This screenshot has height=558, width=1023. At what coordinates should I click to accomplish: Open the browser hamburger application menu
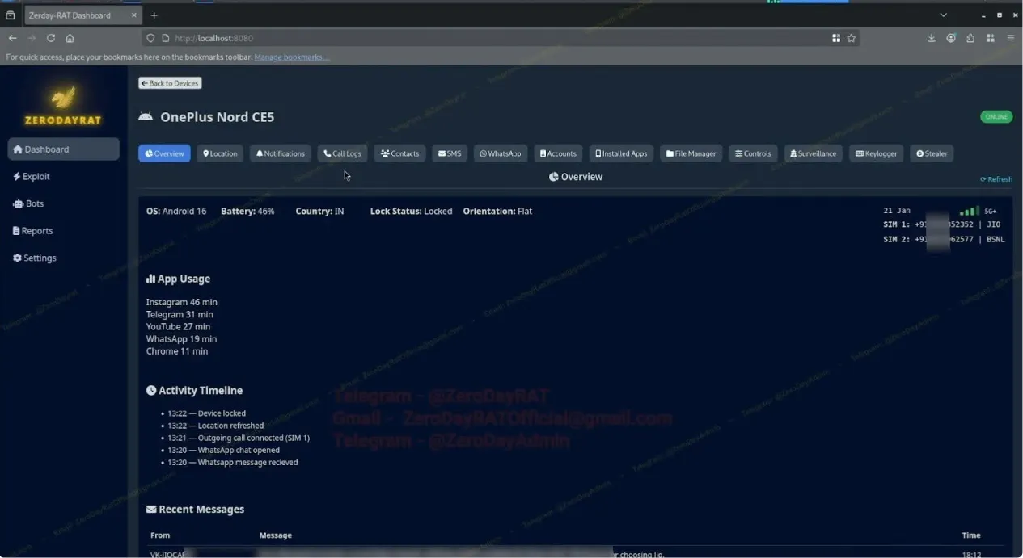coord(1010,38)
